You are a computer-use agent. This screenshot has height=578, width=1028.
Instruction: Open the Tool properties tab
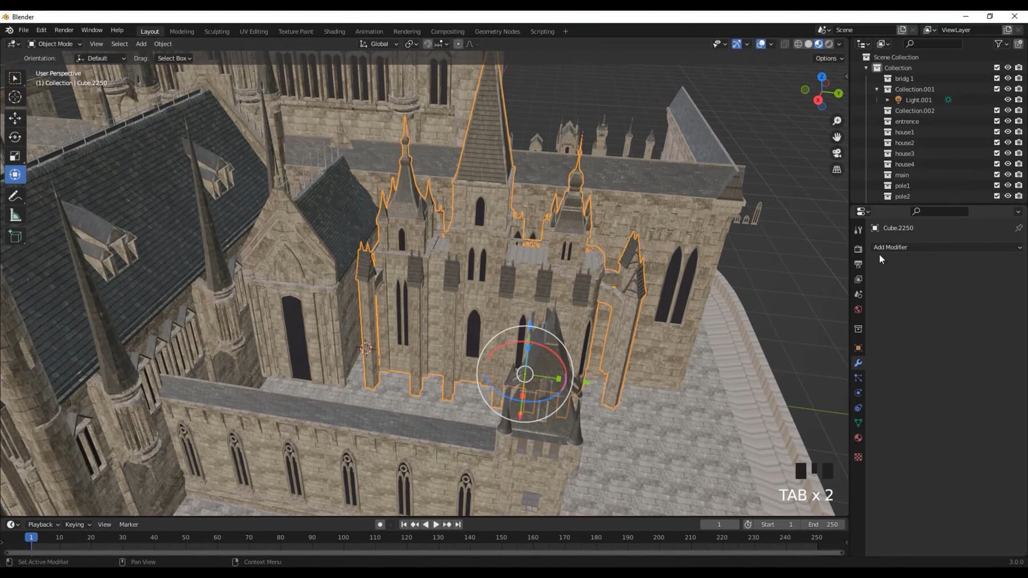(858, 230)
